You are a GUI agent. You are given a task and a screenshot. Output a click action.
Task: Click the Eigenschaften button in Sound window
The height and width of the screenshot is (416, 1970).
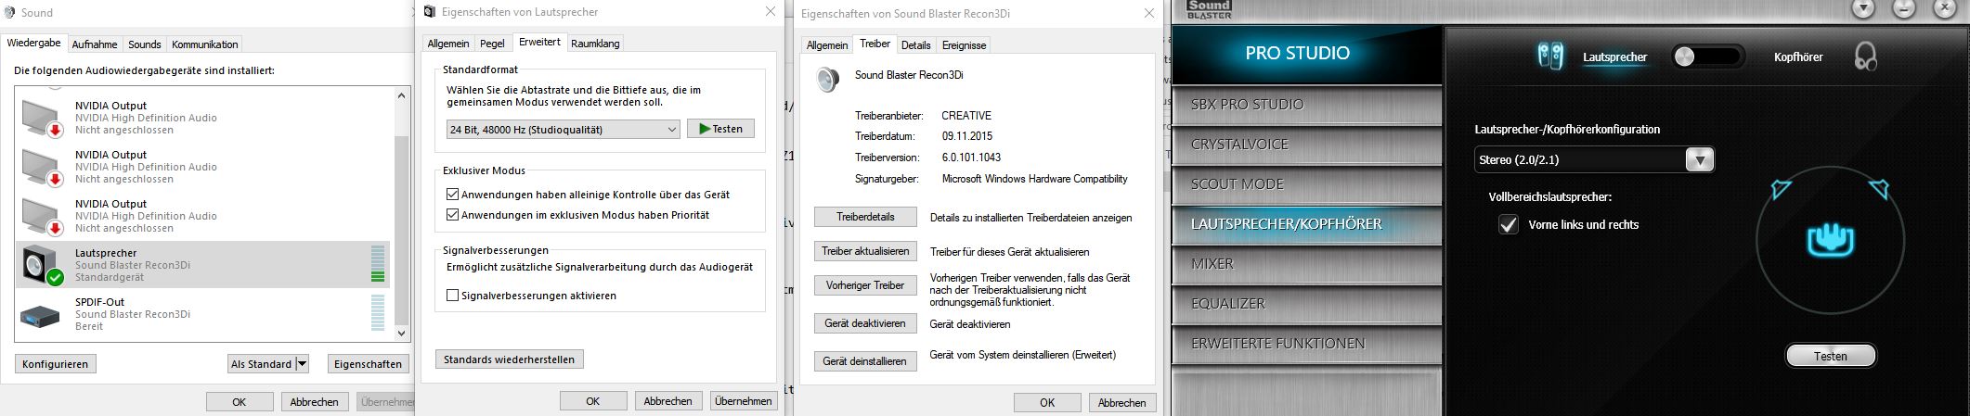pyautogui.click(x=368, y=364)
